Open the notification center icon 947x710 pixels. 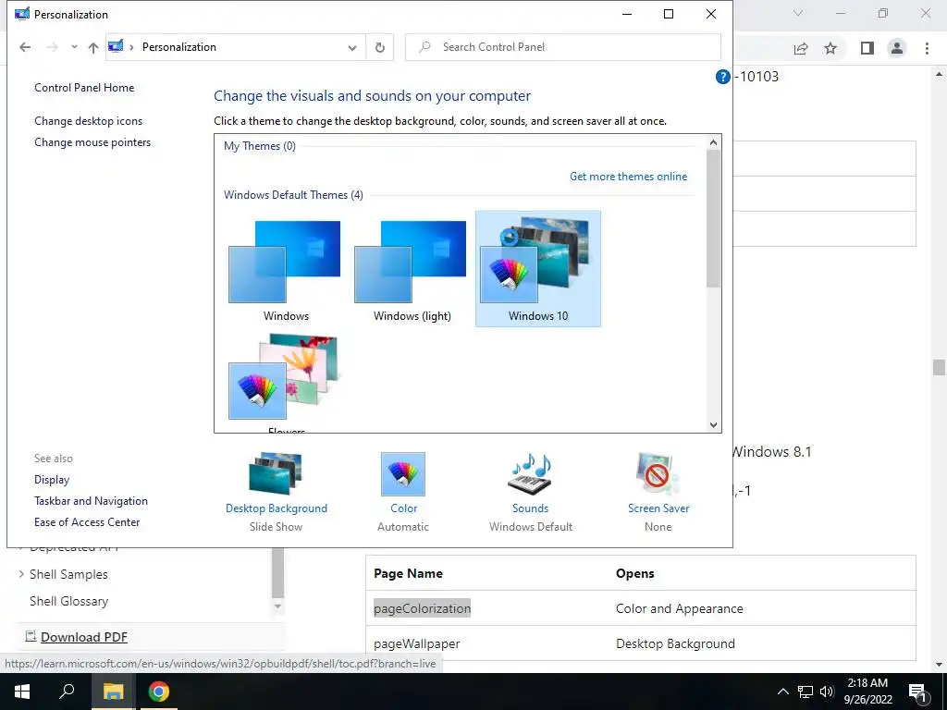point(918,692)
